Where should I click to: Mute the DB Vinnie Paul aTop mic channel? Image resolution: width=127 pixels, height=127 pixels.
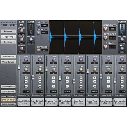coord(54,82)
